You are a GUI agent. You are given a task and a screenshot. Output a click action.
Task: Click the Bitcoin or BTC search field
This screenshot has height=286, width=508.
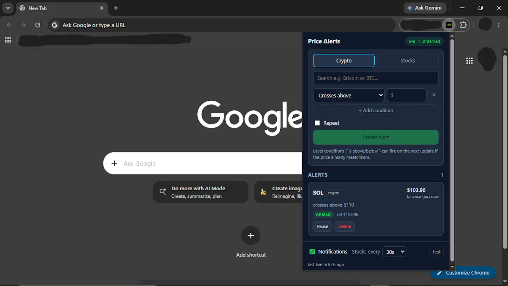coord(376,78)
